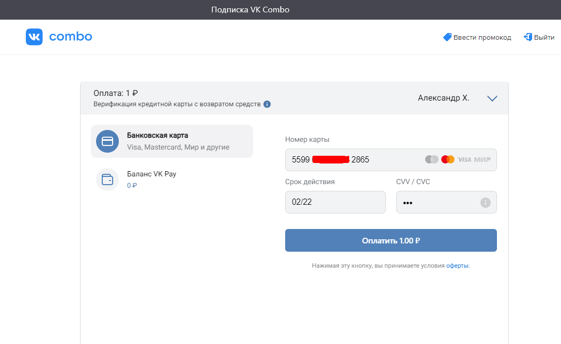Screen dimensions: 561x344
Task: Focus the card number input field
Action: (x=391, y=160)
